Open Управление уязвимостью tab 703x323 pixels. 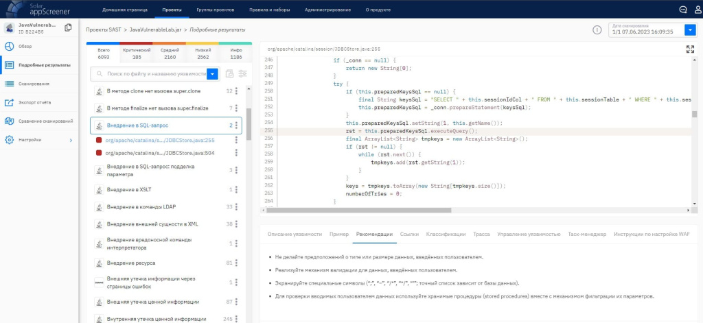[x=529, y=235]
